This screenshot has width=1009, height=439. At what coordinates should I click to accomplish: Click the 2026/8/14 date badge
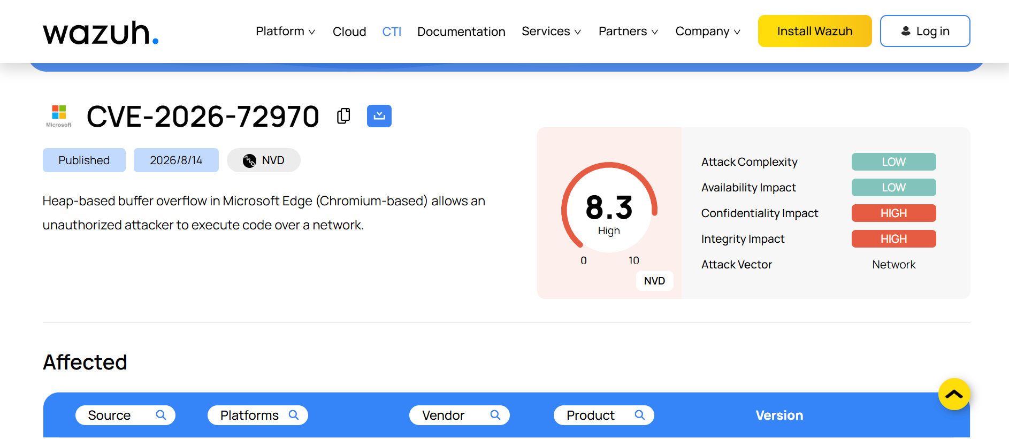[176, 160]
